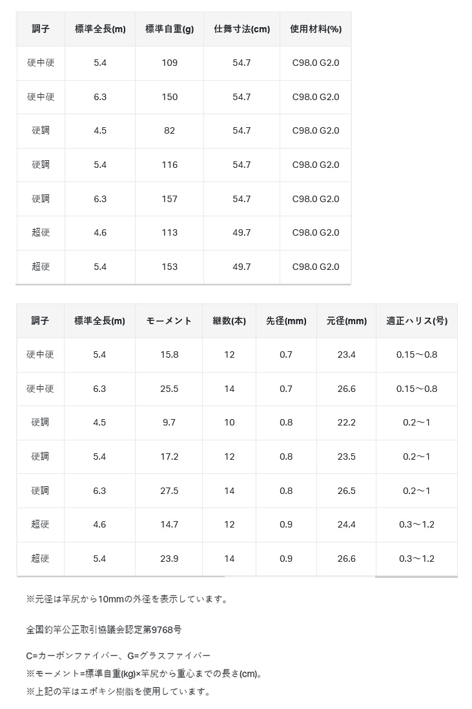The image size is (472, 709).
Task: Click the モーメント formula footnote
Action: (144, 673)
